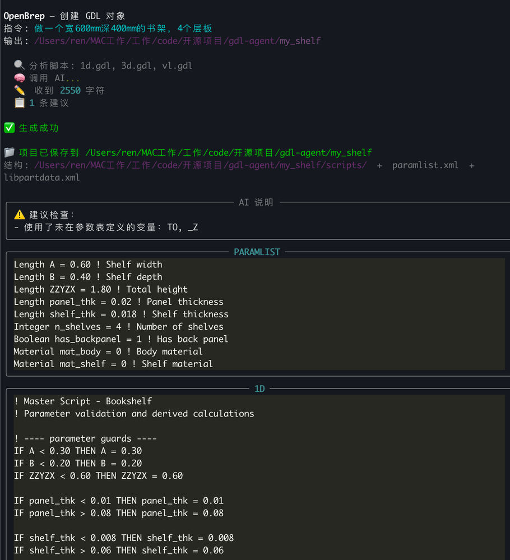Image resolution: width=510 pixels, height=560 pixels.
Task: Click the 1D panel heading
Action: coord(259,389)
